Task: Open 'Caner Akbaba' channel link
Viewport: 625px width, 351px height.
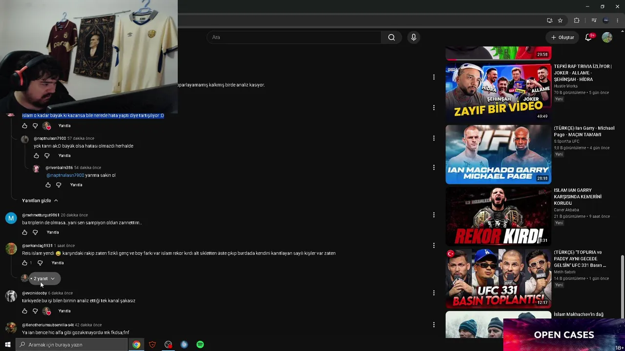Action: 566,210
